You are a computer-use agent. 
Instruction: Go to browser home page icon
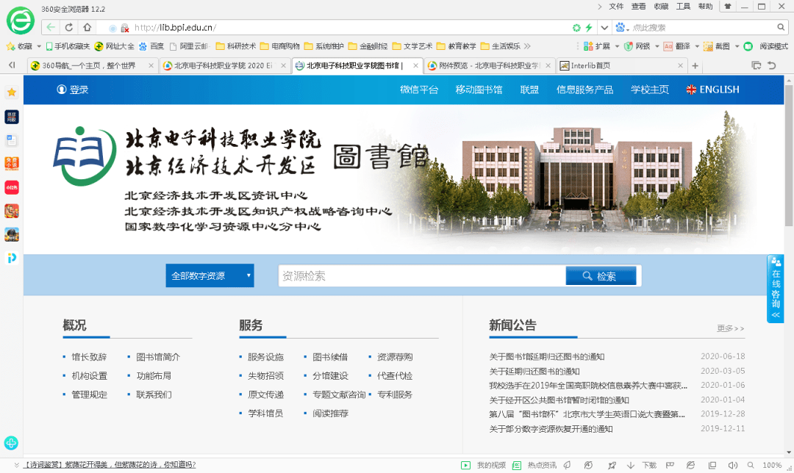pos(87,27)
